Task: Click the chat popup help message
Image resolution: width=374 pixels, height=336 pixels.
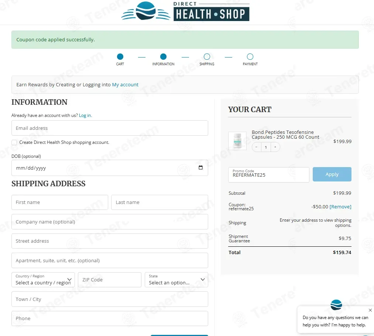Action: point(335,321)
